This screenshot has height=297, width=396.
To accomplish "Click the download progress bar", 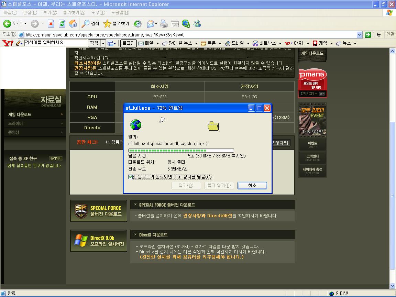I will coord(181,151).
